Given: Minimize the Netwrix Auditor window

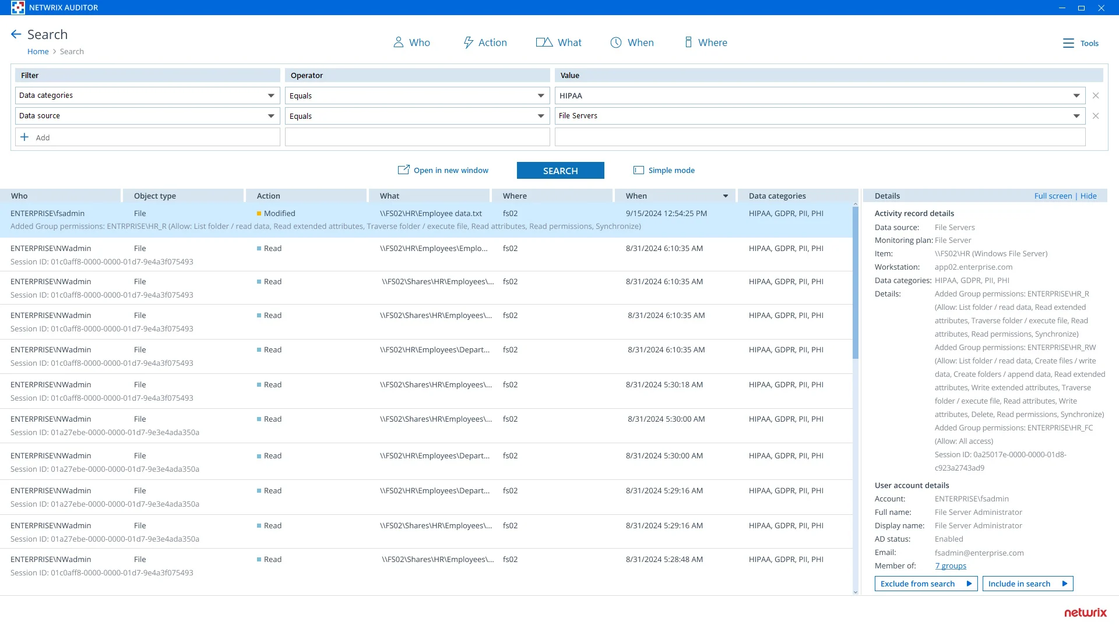Looking at the screenshot, I should click(x=1062, y=8).
